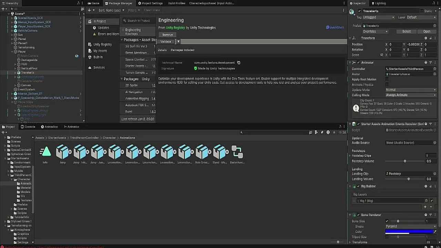Open the QuickStart link
Screen dimensions: 441x248
tap(335, 28)
